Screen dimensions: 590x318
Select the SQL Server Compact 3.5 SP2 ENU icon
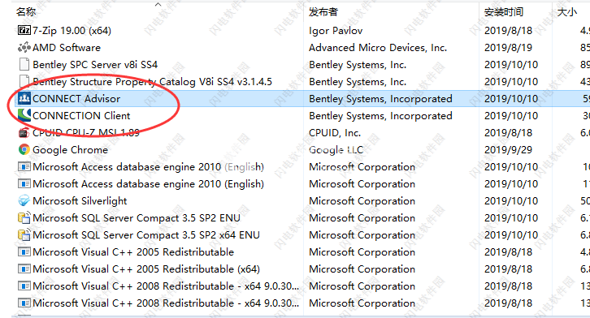(x=24, y=217)
